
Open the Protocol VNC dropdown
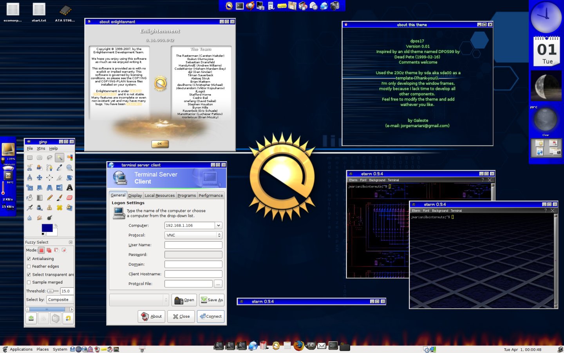point(193,235)
